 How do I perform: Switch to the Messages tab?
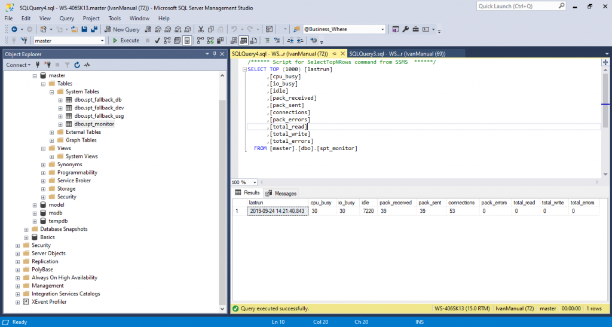[281, 194]
